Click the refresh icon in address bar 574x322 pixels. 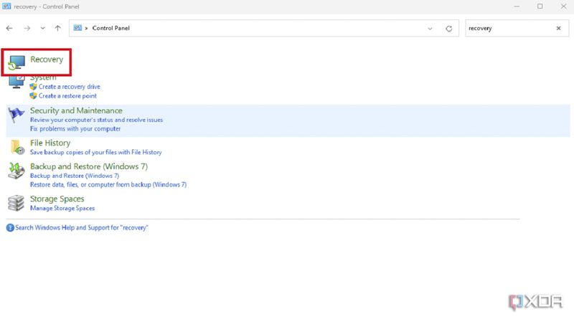point(449,29)
